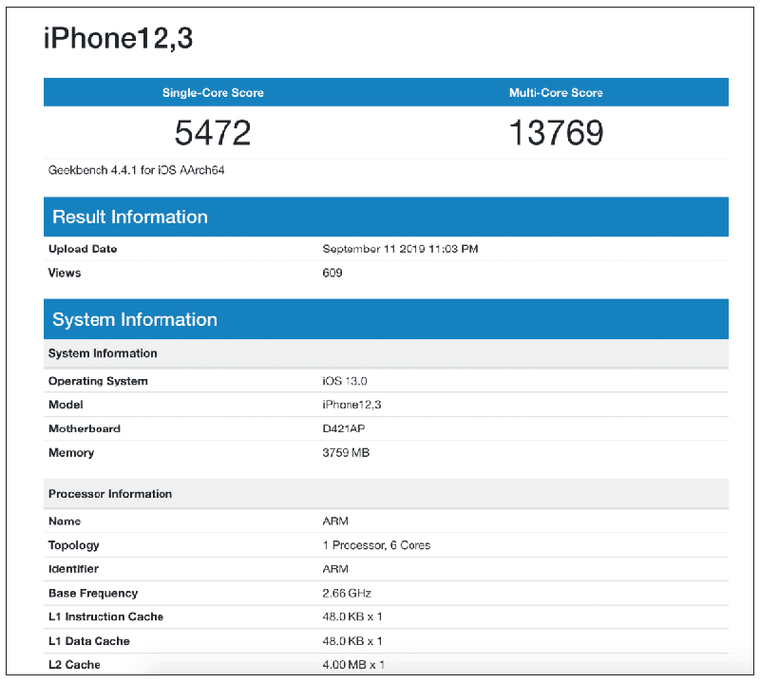
Task: Click the gray System Information subheading
Action: tap(103, 353)
